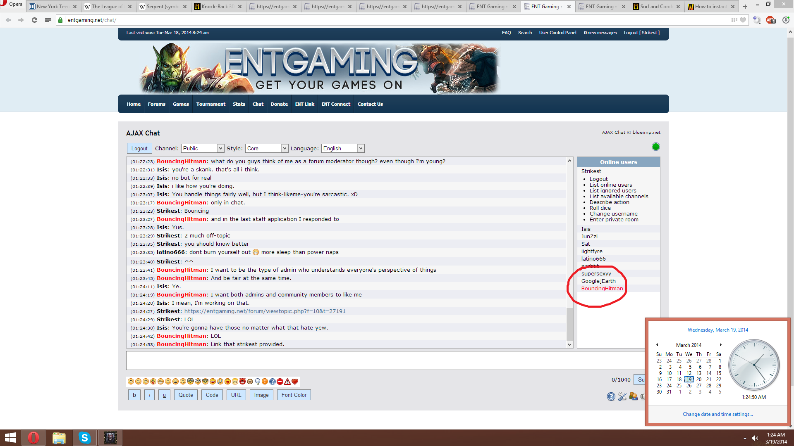Toggle online users list icon
794x446 pixels.
click(633, 396)
